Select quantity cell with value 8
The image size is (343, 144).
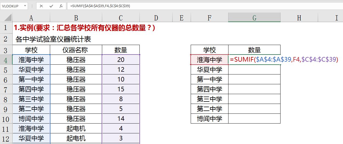pos(121,99)
